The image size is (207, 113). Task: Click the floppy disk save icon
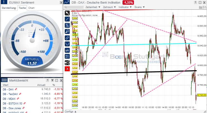point(204,7)
